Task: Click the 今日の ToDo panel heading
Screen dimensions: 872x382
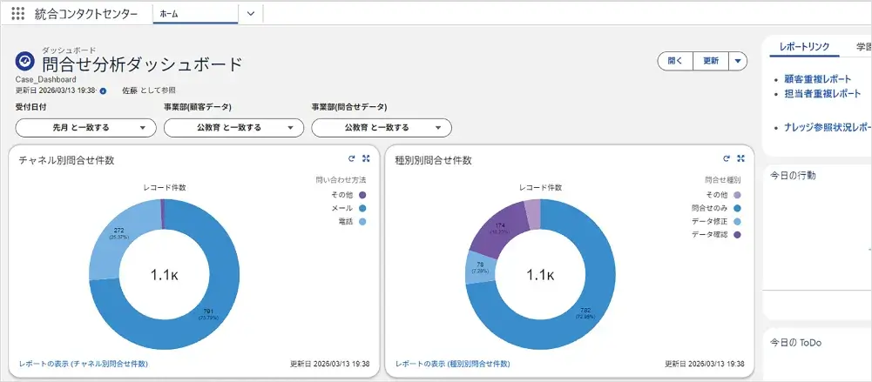Action: (796, 343)
